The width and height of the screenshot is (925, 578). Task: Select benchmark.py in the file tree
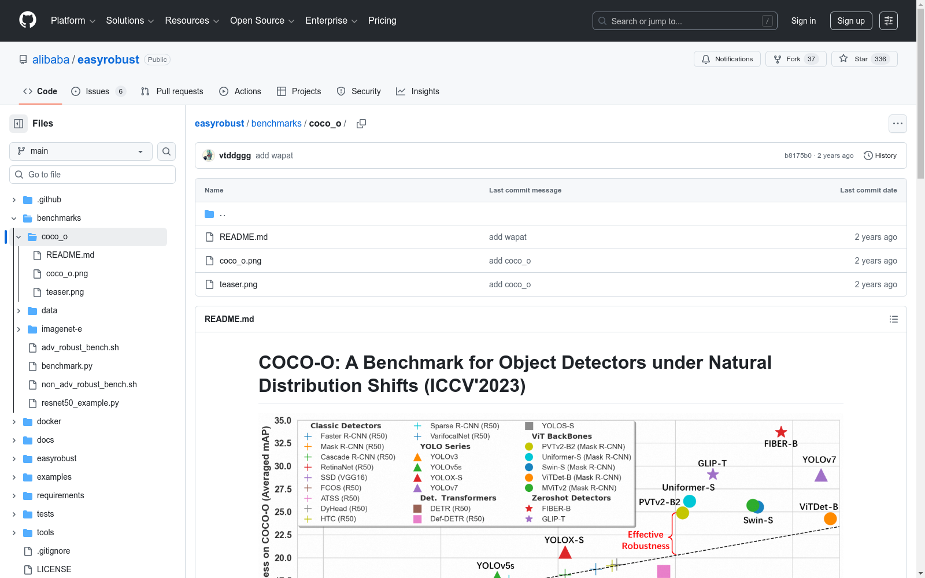[66, 366]
